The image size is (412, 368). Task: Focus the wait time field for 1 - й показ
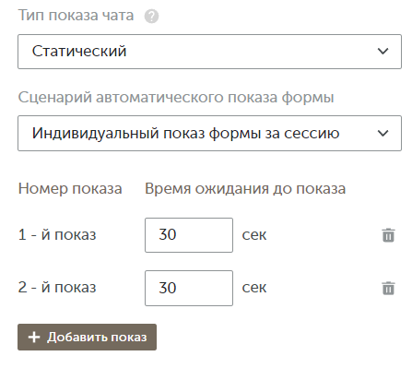tap(189, 235)
